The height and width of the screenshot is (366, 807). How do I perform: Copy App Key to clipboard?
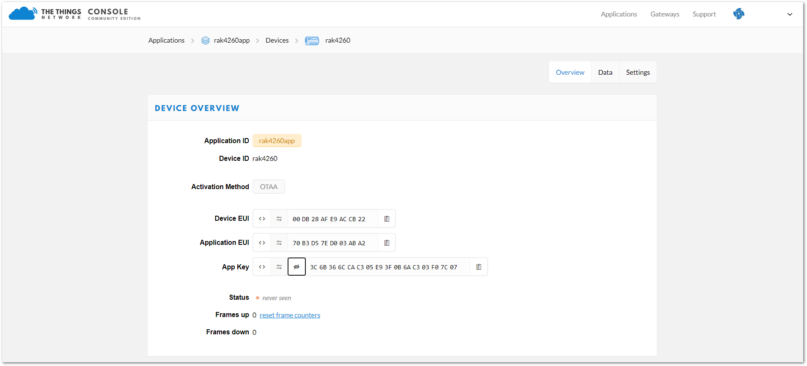pos(479,267)
